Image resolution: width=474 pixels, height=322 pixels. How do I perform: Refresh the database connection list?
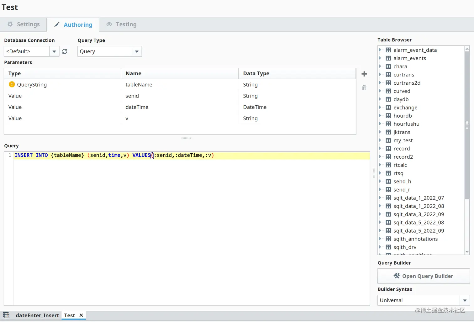click(65, 51)
